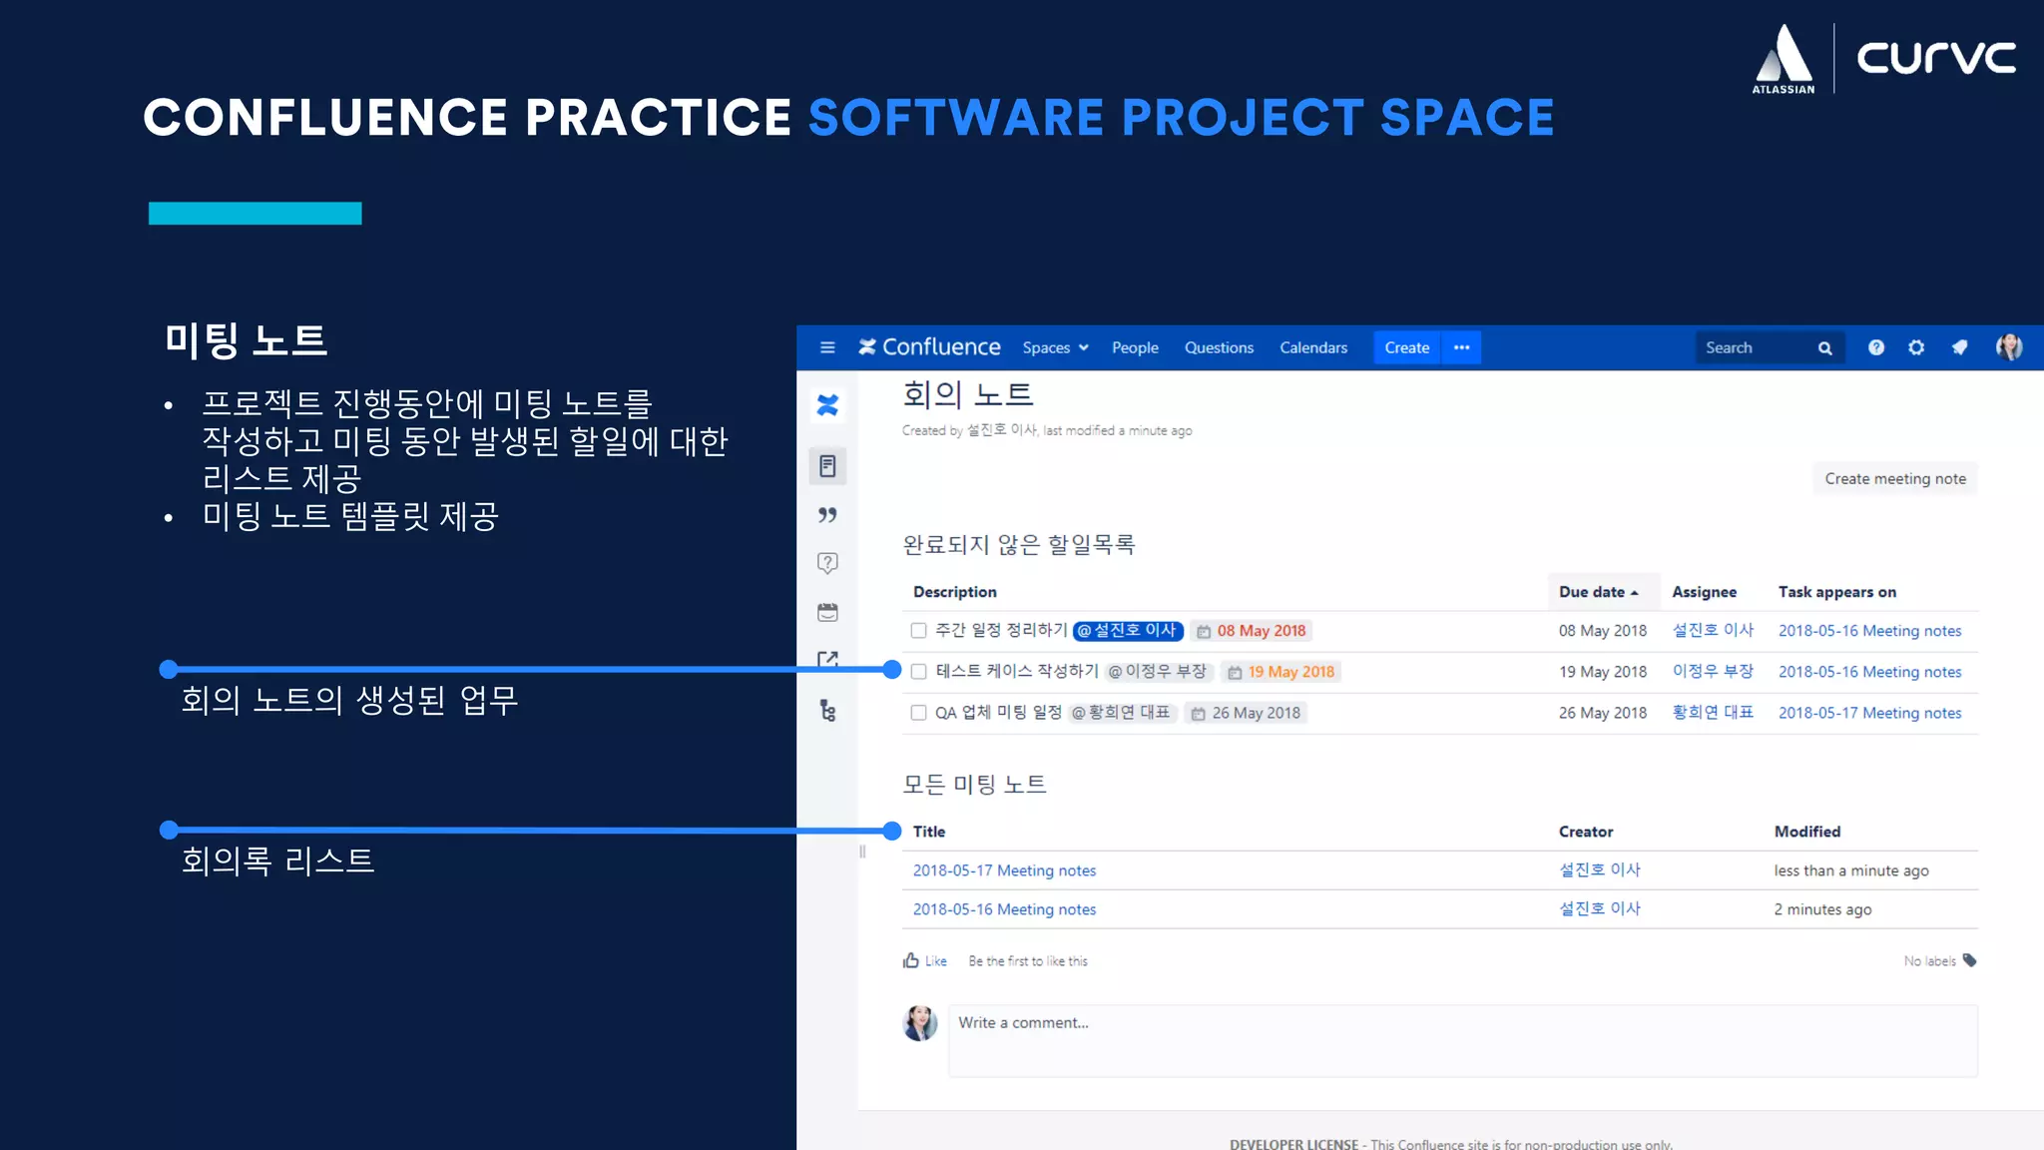2044x1150 pixels.
Task: Open 2018-05-17 Meeting notes in Title list
Action: (x=1004, y=870)
